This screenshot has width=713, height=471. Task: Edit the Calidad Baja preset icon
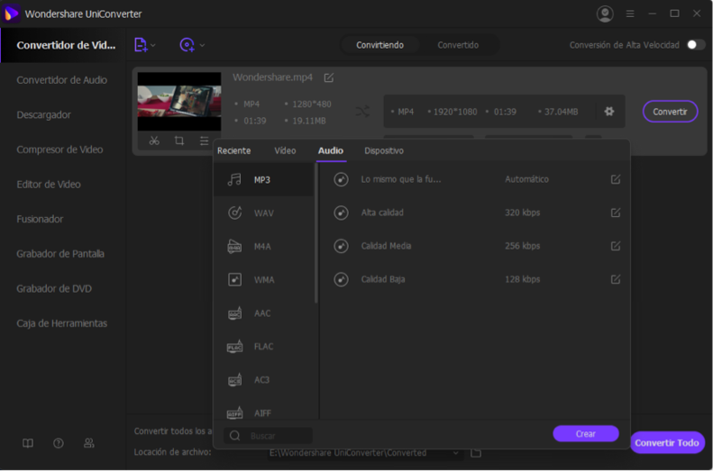(x=616, y=279)
